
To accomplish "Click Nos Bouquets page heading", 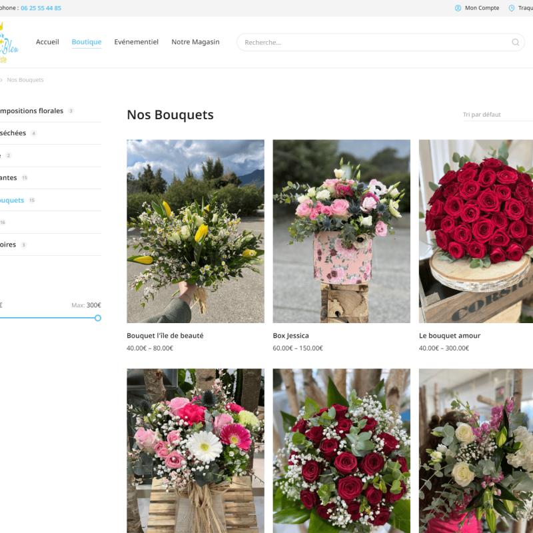I will 171,115.
